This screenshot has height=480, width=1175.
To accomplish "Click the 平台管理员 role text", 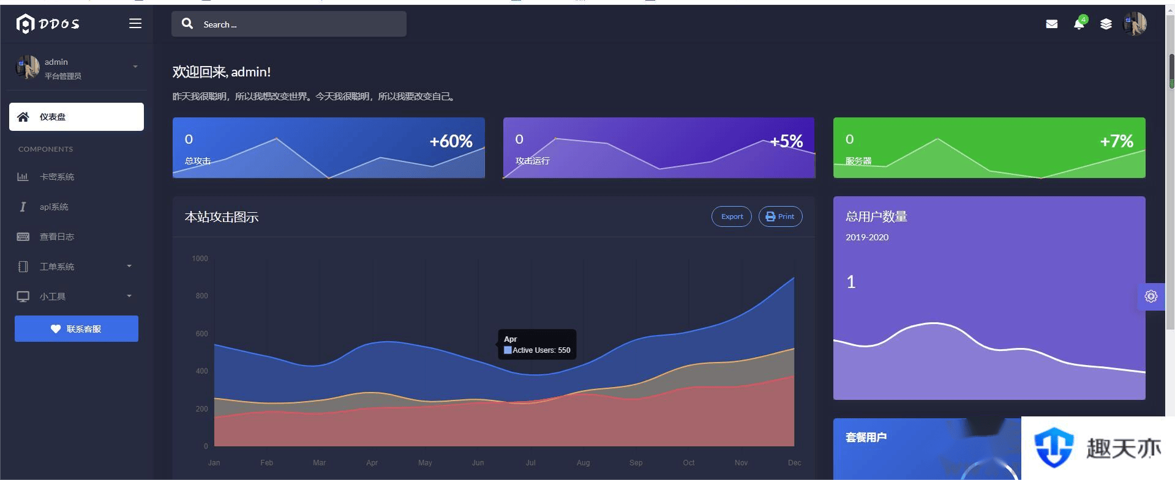I will click(x=62, y=76).
